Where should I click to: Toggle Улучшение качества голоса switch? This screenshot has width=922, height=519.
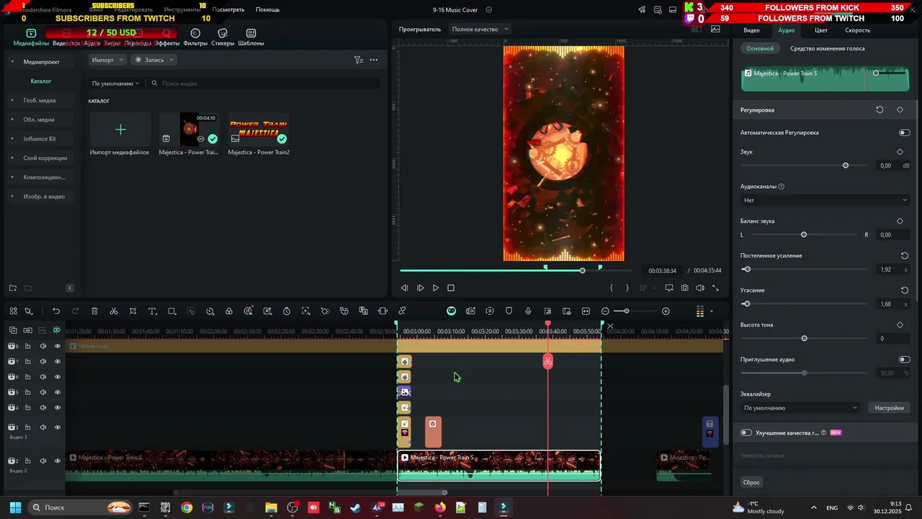pos(746,432)
